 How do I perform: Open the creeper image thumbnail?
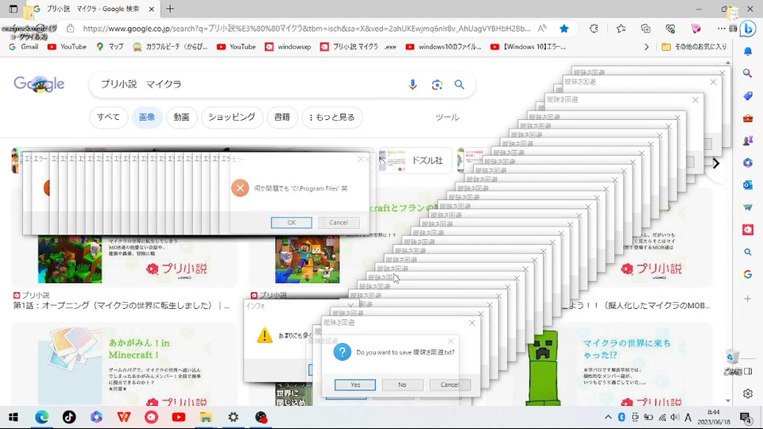click(543, 368)
